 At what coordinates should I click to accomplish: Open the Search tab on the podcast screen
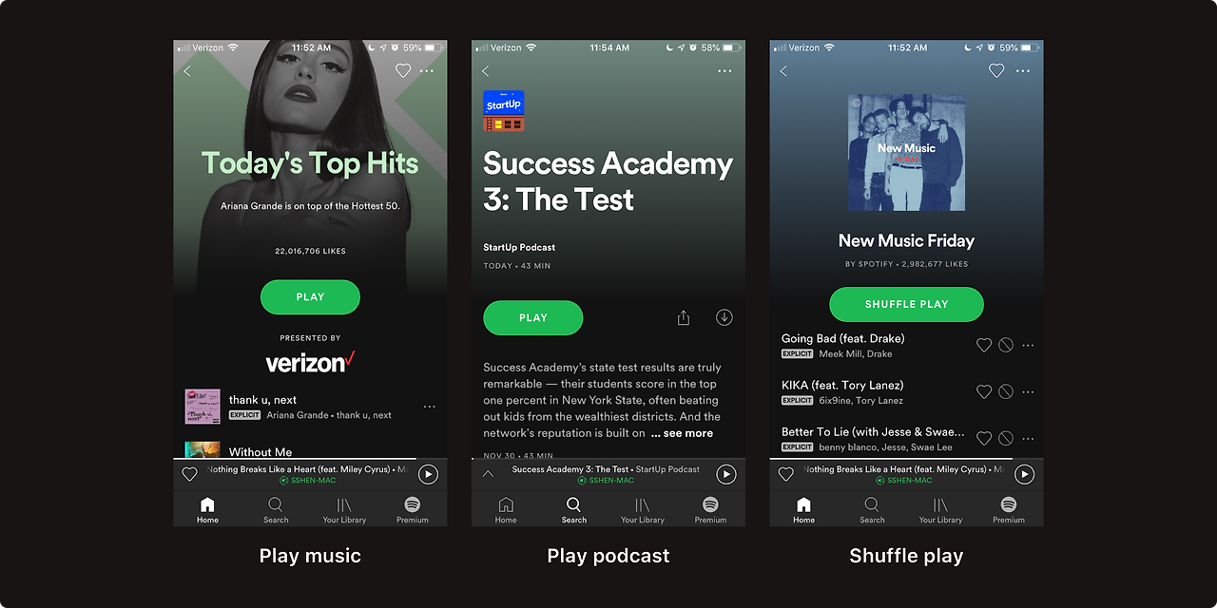[573, 510]
